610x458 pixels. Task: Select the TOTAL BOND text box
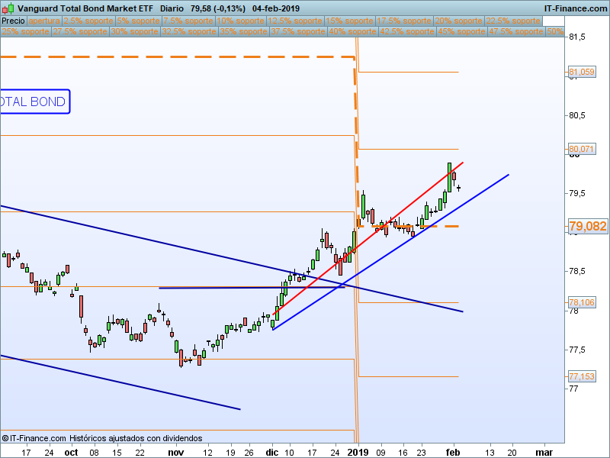[33, 102]
